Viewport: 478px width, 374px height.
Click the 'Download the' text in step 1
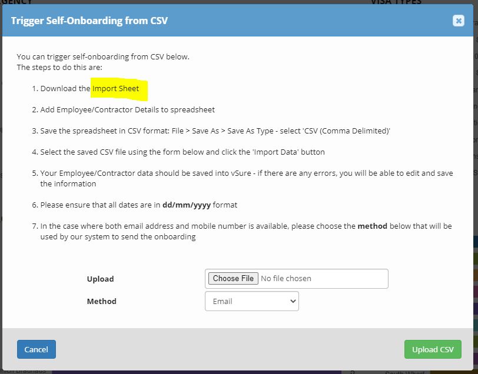point(65,89)
